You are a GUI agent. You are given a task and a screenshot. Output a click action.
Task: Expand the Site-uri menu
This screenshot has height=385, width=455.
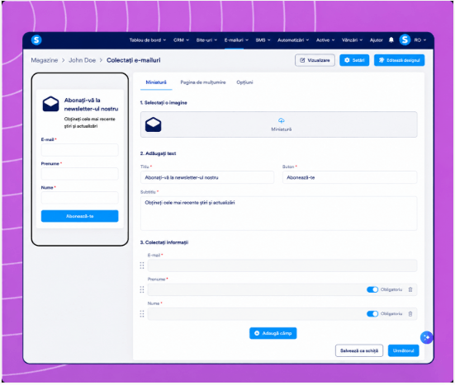click(206, 40)
